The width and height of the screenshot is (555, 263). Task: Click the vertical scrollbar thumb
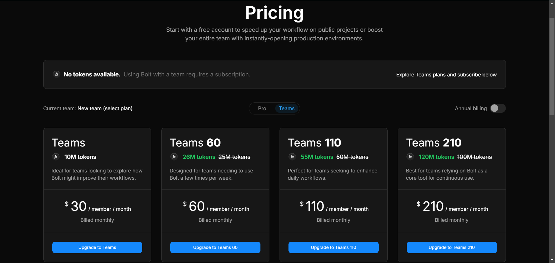coord(552,66)
